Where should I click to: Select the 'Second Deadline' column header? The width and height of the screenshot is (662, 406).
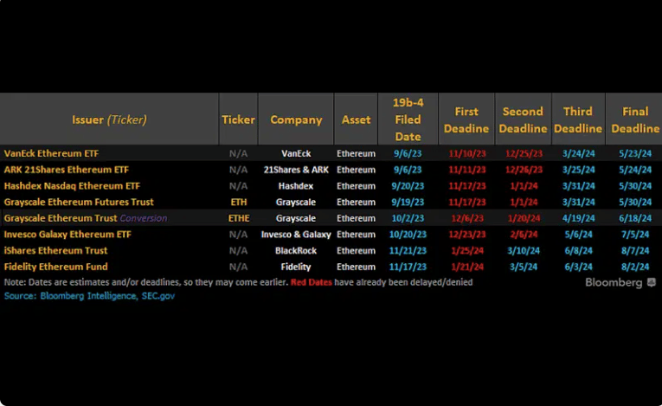[523, 119]
